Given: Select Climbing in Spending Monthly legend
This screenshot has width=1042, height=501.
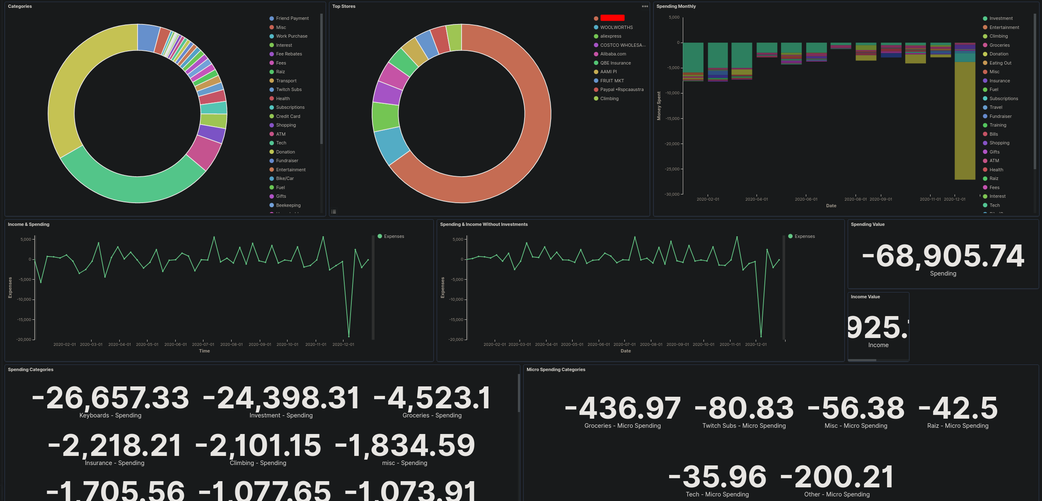Looking at the screenshot, I should click(998, 36).
